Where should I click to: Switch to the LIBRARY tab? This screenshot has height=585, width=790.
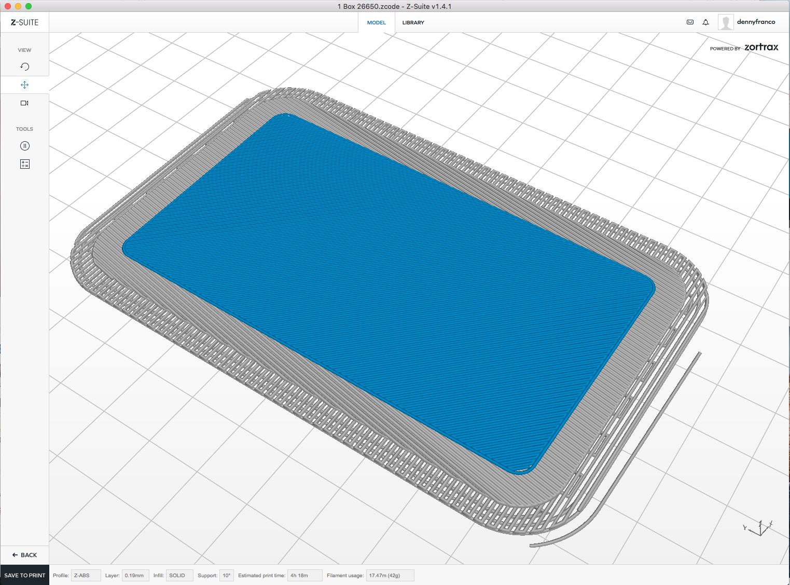pos(413,23)
